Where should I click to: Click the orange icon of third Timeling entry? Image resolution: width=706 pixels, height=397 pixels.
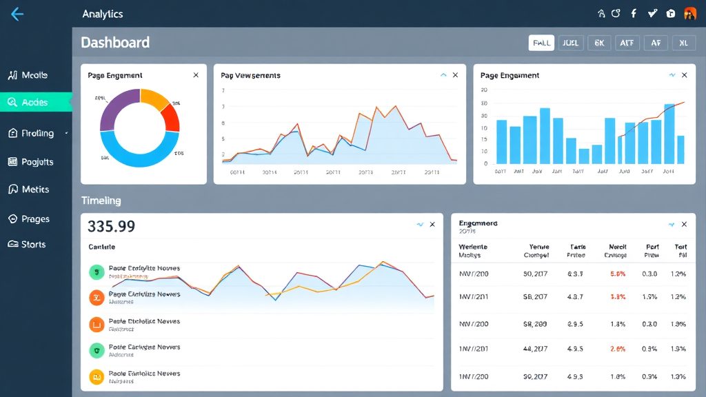pyautogui.click(x=97, y=324)
